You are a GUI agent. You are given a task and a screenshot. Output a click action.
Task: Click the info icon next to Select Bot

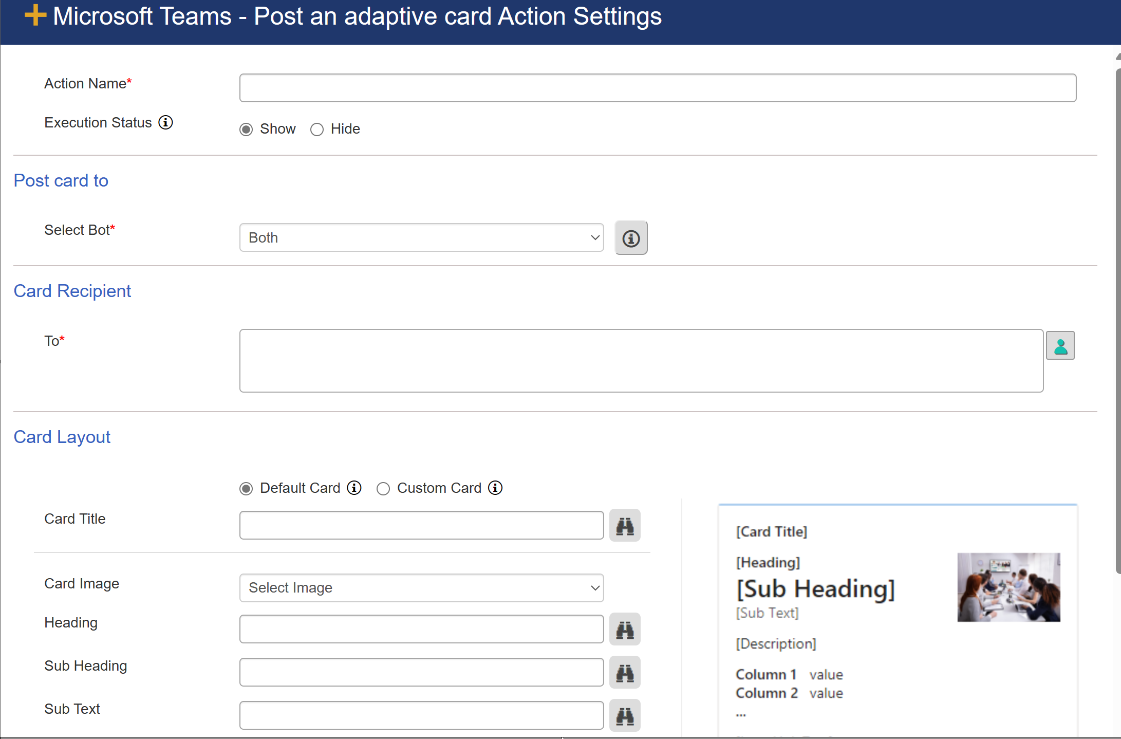[x=631, y=238]
